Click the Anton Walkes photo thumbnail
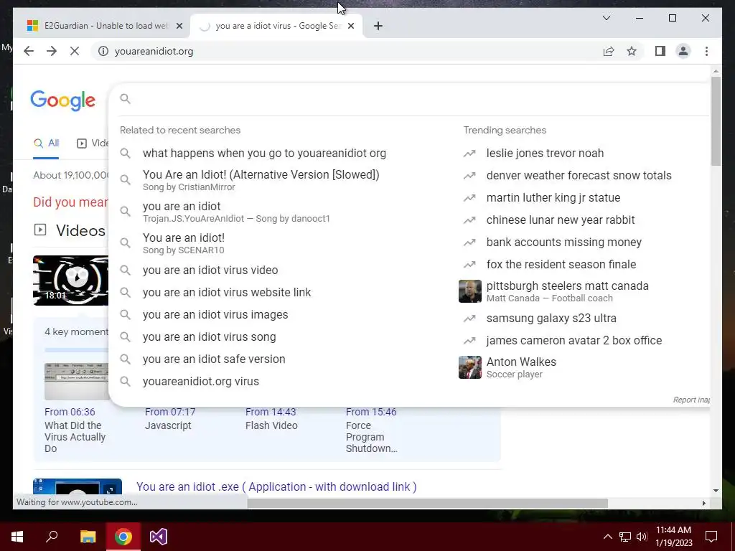This screenshot has width=735, height=551. click(469, 367)
